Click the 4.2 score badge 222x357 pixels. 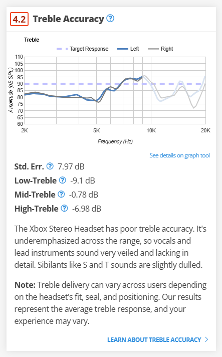(x=20, y=19)
